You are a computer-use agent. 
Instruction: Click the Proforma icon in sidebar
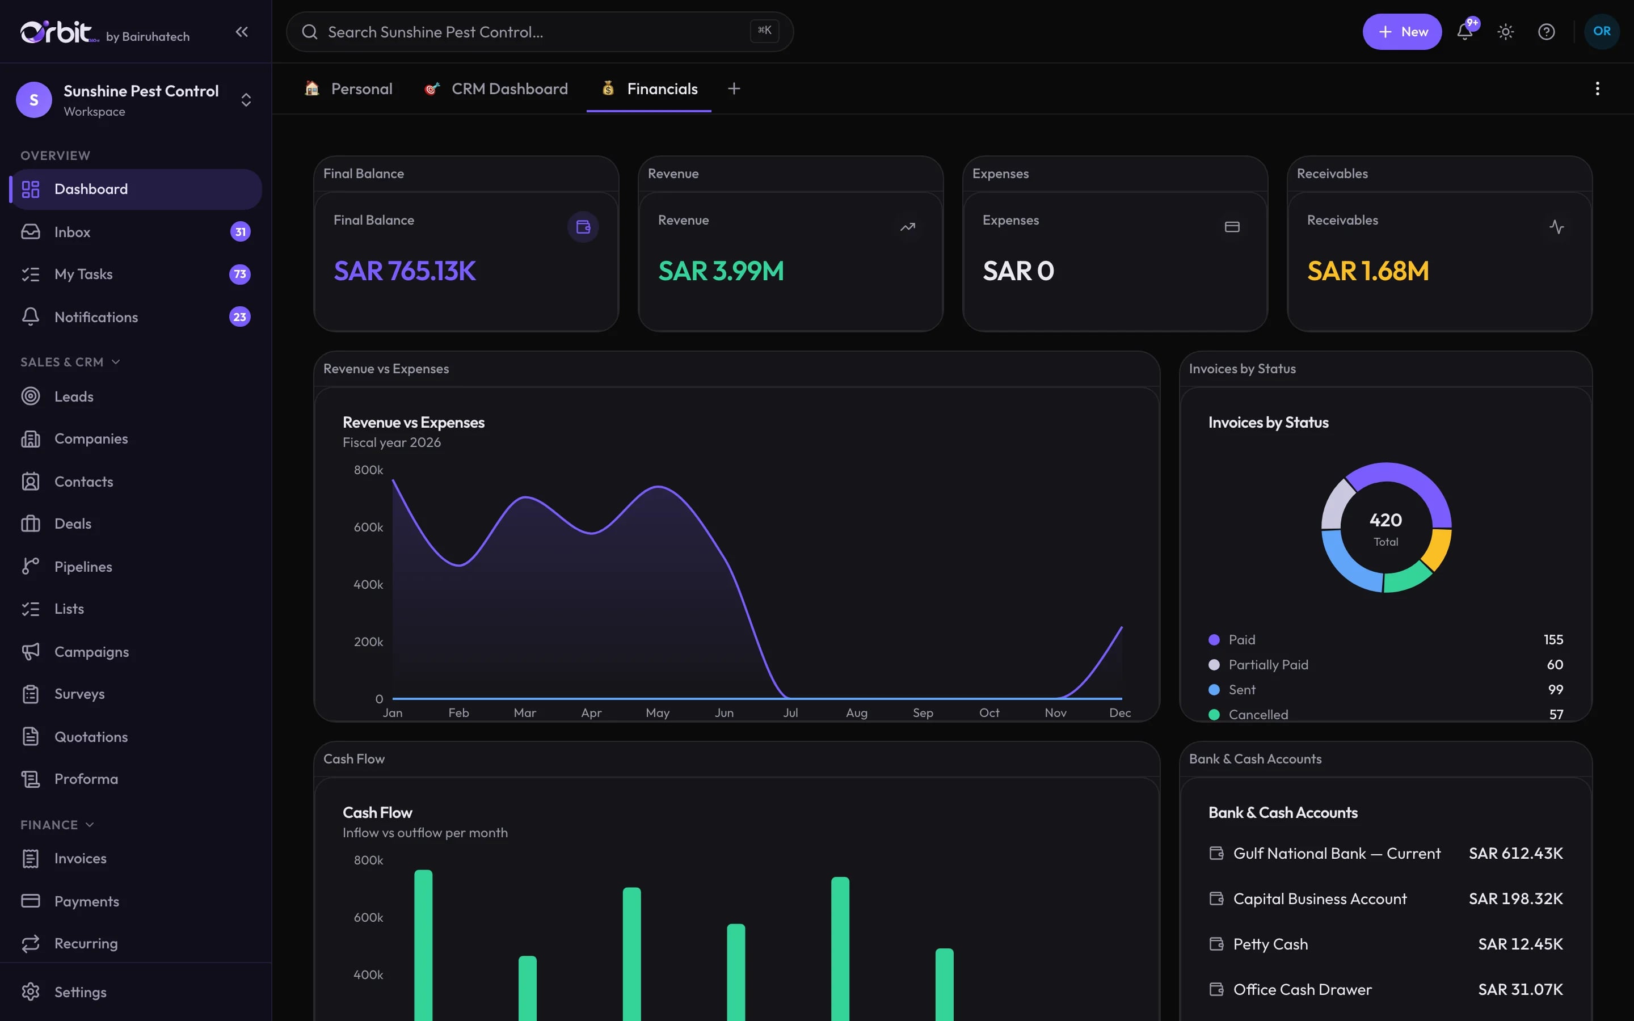click(31, 779)
